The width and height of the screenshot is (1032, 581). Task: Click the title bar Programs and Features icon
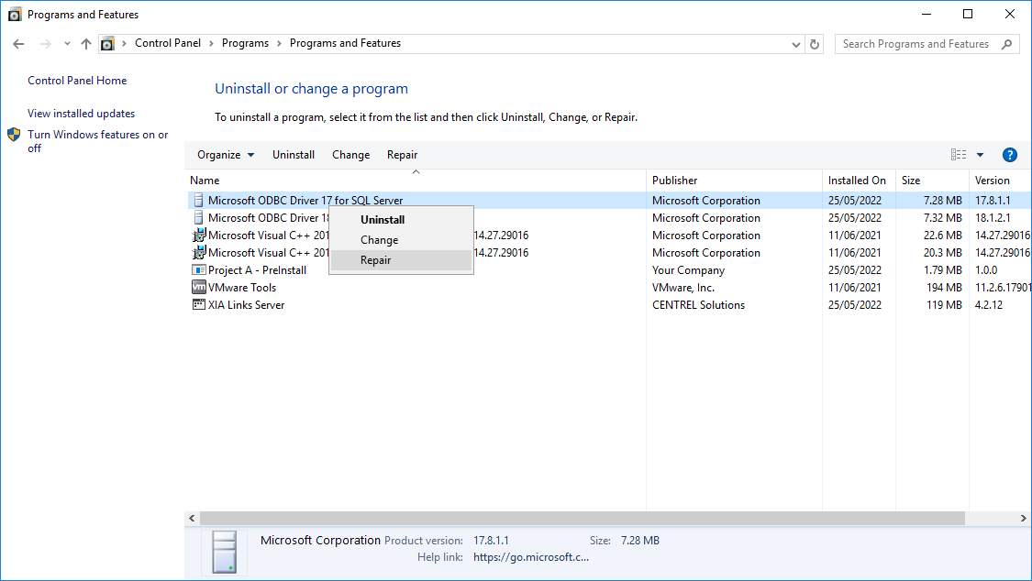click(15, 15)
